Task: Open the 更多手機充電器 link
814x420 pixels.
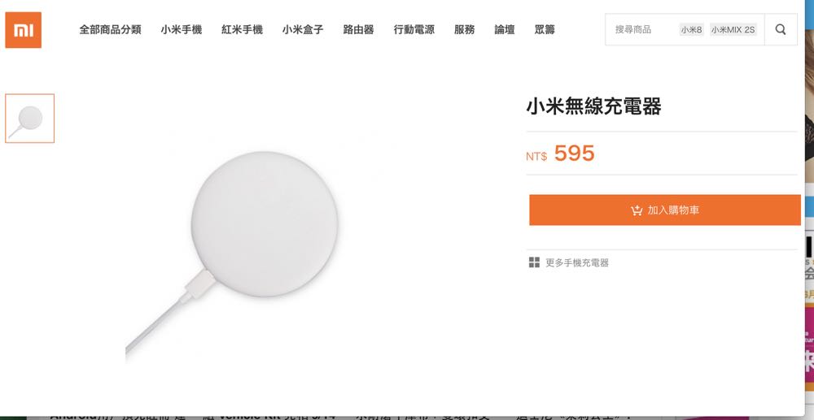Action: [x=577, y=263]
